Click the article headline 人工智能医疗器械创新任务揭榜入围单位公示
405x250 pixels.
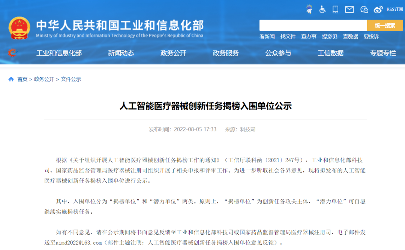coord(205,106)
